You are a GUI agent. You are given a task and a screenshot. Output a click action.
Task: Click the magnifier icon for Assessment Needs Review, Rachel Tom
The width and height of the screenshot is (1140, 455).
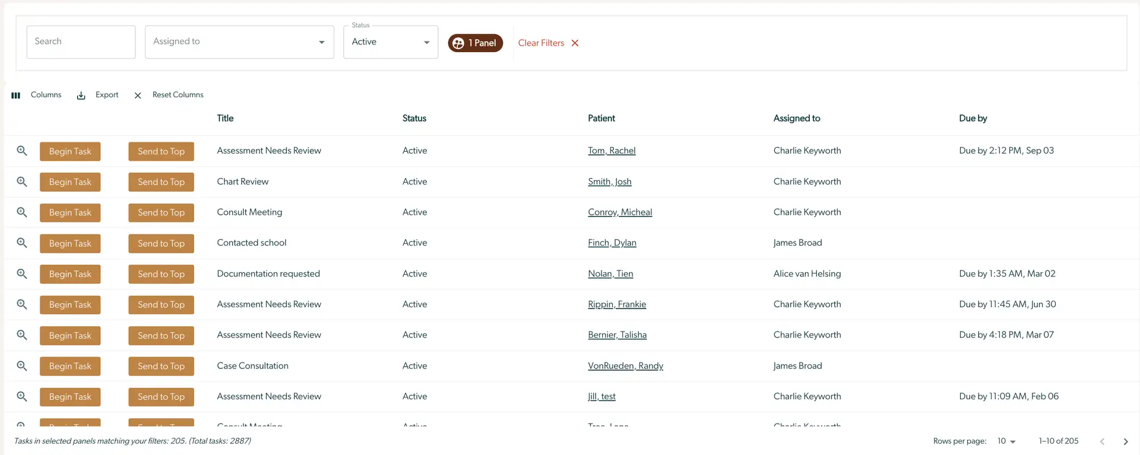click(x=22, y=151)
